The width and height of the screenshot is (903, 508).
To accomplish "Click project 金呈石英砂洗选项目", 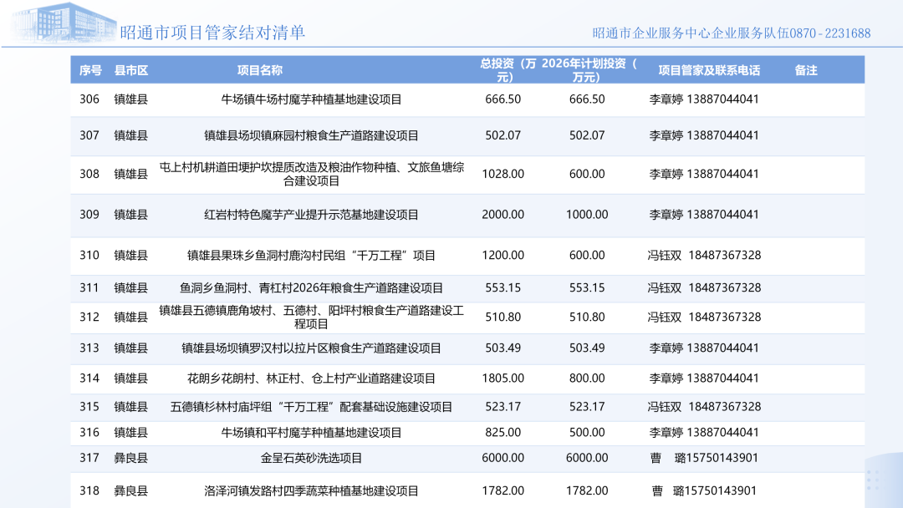I will [311, 458].
